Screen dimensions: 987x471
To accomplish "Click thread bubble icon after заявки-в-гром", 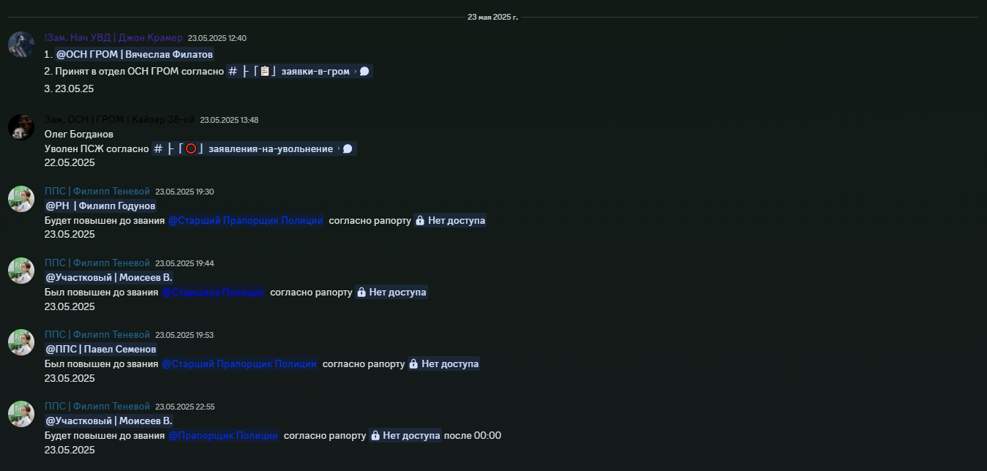I will (x=364, y=71).
